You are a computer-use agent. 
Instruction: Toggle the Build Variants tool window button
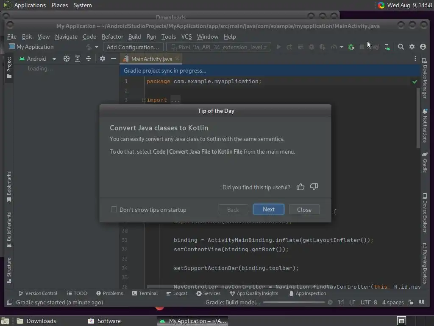click(9, 230)
